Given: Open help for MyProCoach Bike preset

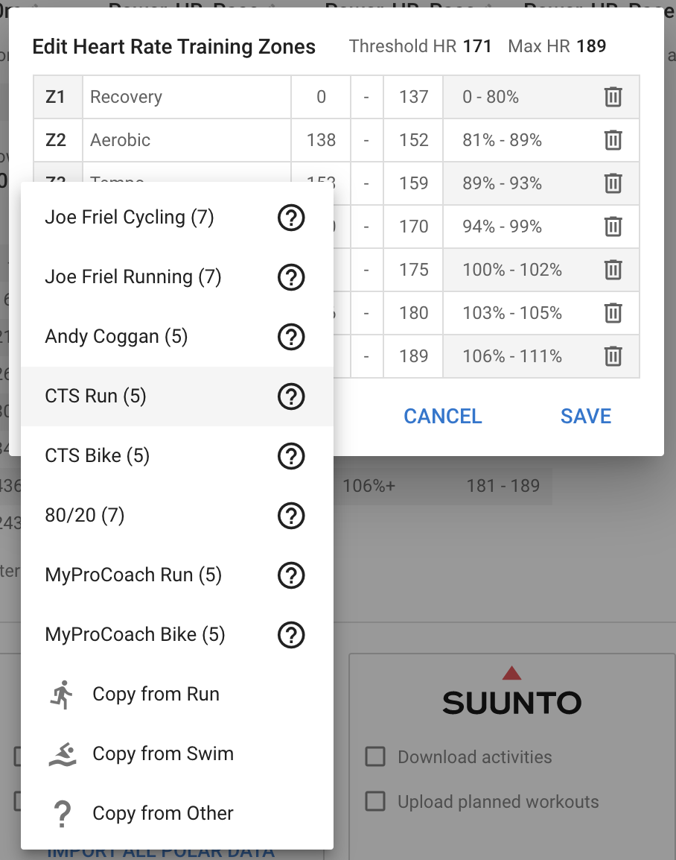Looking at the screenshot, I should (x=291, y=635).
